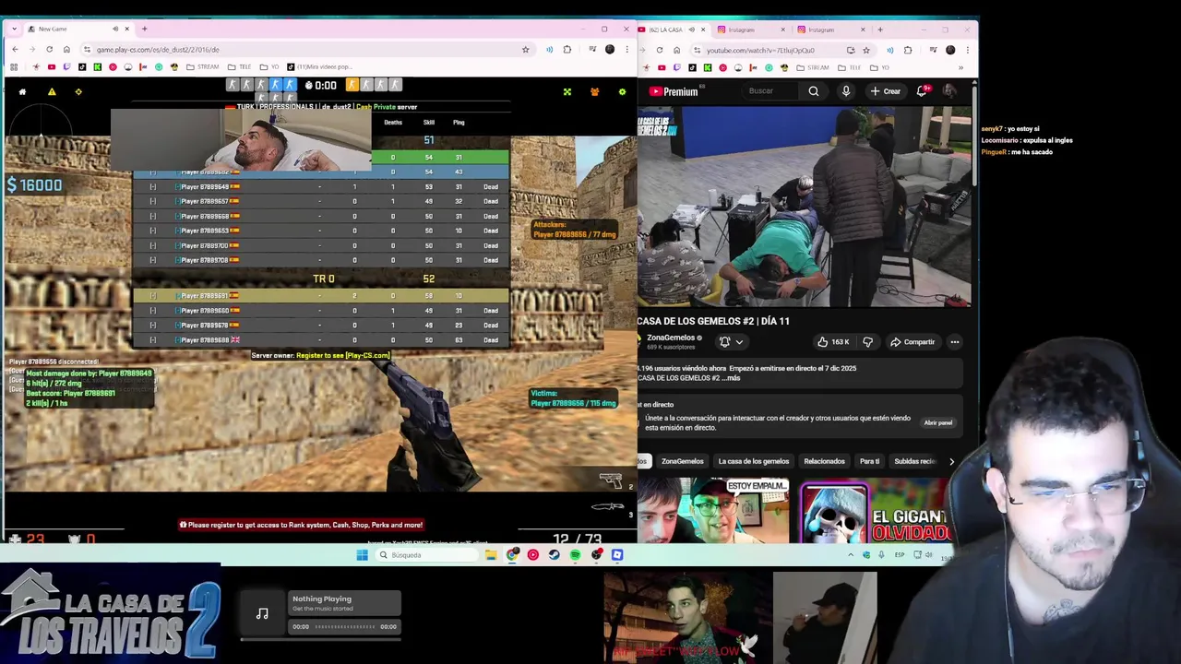Open the El Gigante Olvidado video thumbnail
Image resolution: width=1181 pixels, height=664 pixels.
point(875,513)
